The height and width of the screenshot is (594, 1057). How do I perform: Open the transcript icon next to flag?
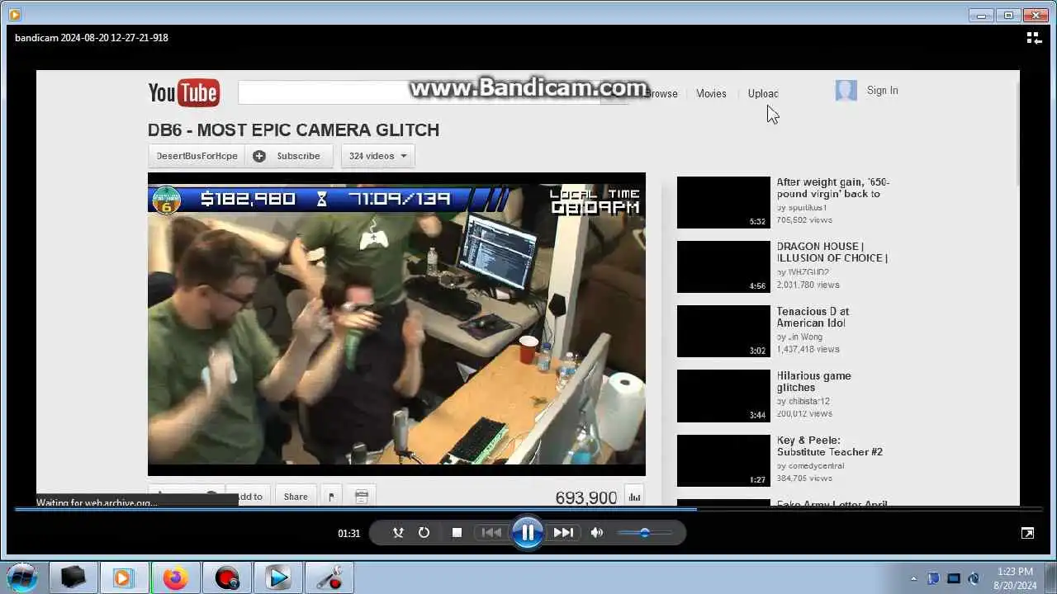pyautogui.click(x=361, y=497)
